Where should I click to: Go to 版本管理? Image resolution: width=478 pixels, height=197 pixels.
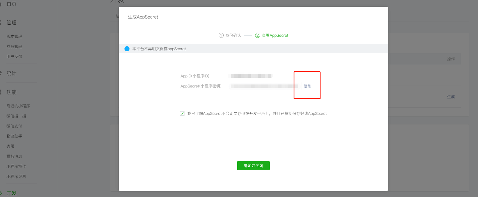point(14,36)
